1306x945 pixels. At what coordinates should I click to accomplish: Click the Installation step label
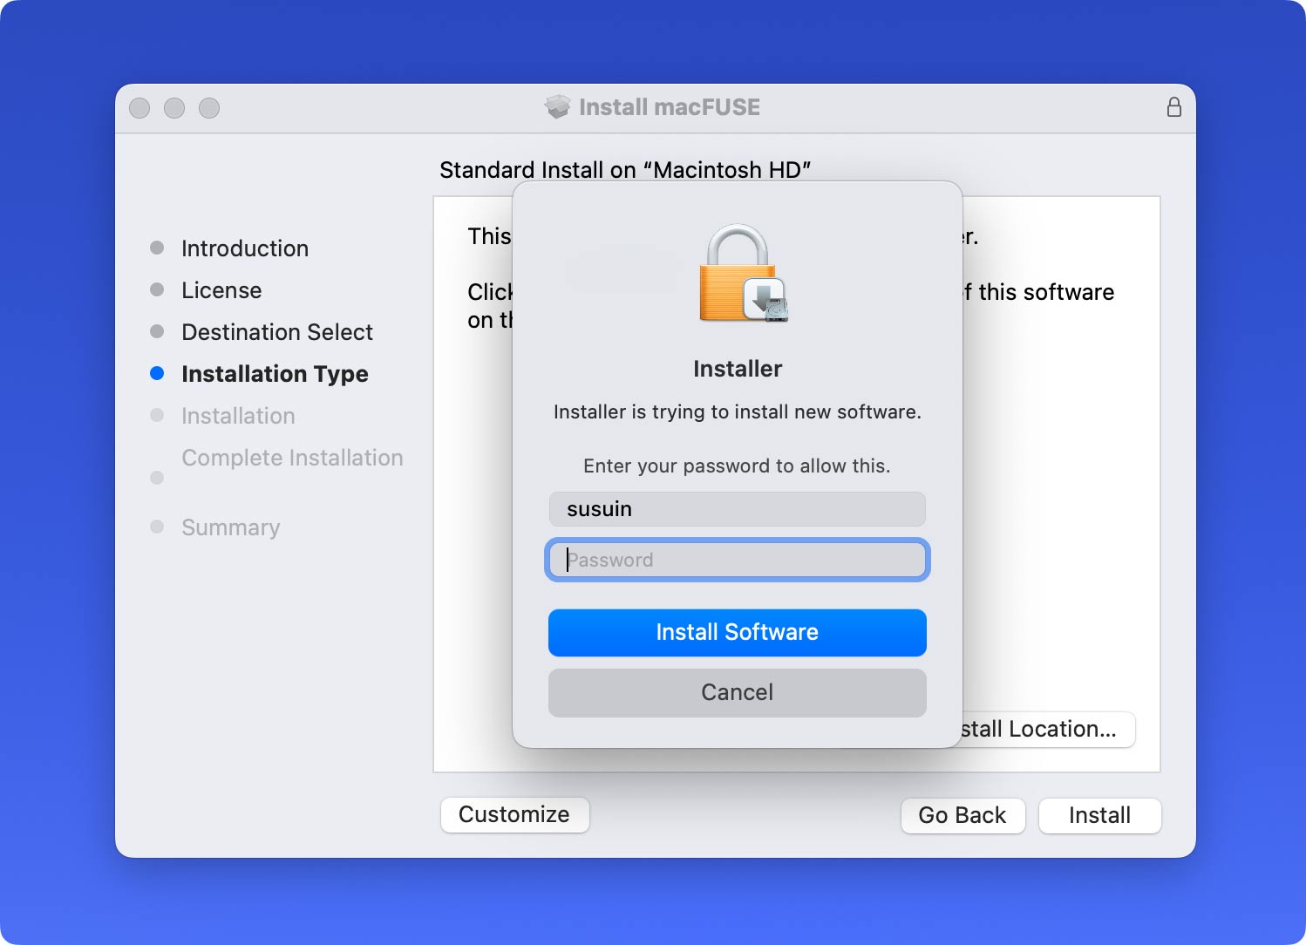pyautogui.click(x=238, y=416)
